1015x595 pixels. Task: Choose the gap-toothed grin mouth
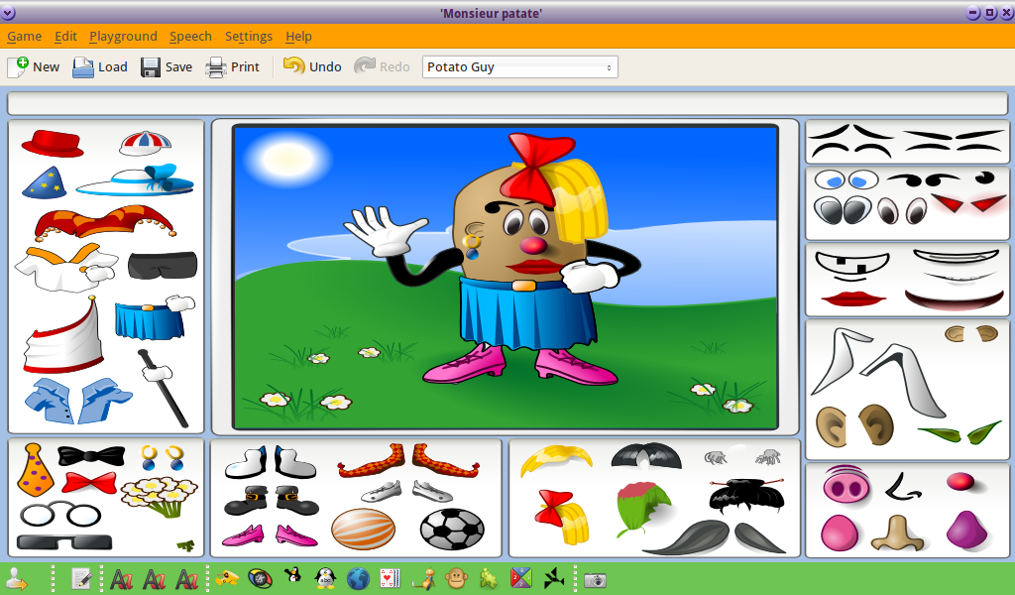pos(851,266)
